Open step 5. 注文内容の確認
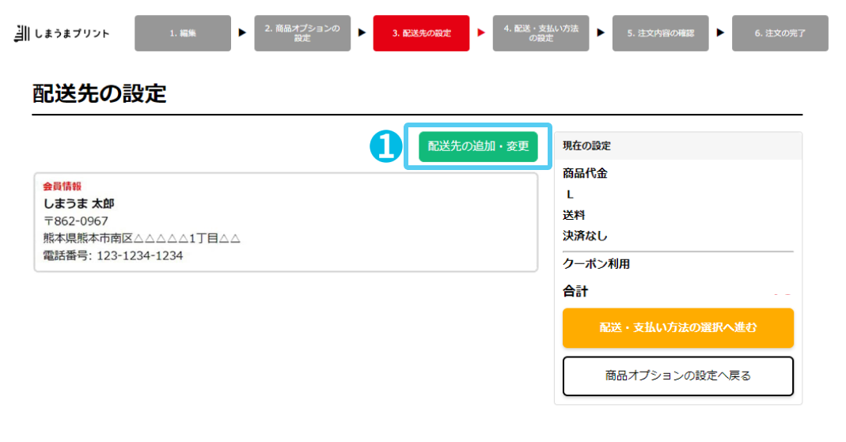846x442 pixels. coord(660,33)
